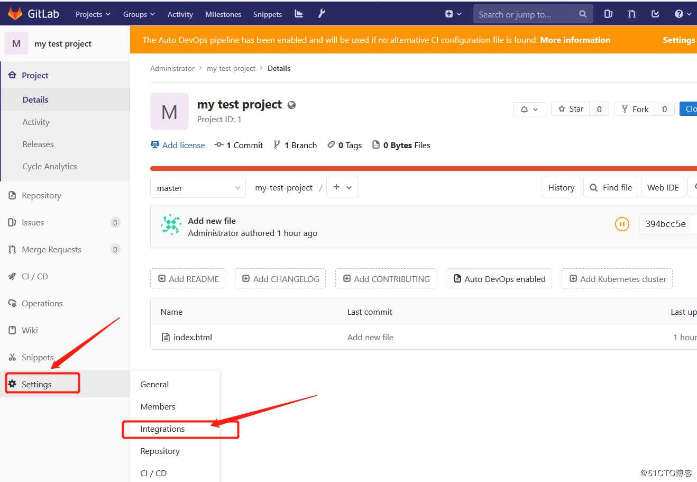
Task: Click More information in the banner
Action: coord(575,40)
